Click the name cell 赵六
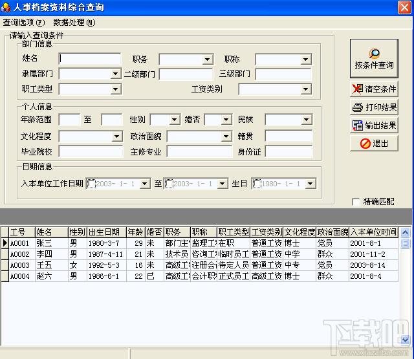This screenshot has width=414, height=359. tap(52, 276)
